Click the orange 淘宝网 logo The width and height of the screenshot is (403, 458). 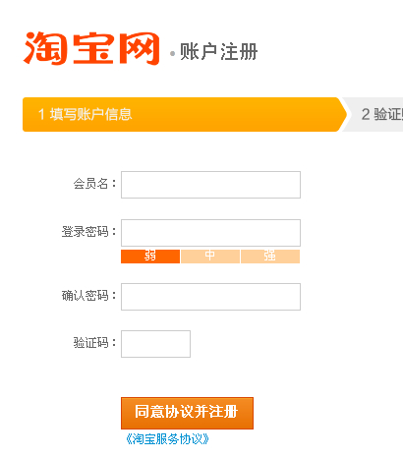(91, 48)
